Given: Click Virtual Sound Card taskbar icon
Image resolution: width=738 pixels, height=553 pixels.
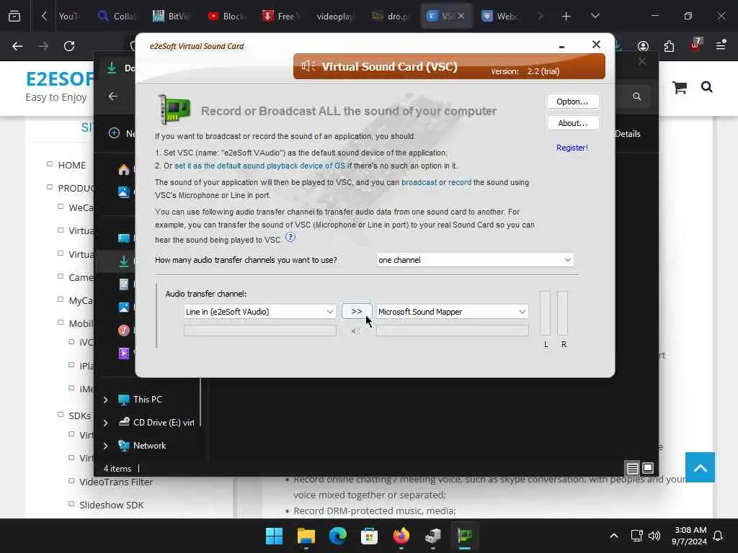Looking at the screenshot, I should (465, 536).
